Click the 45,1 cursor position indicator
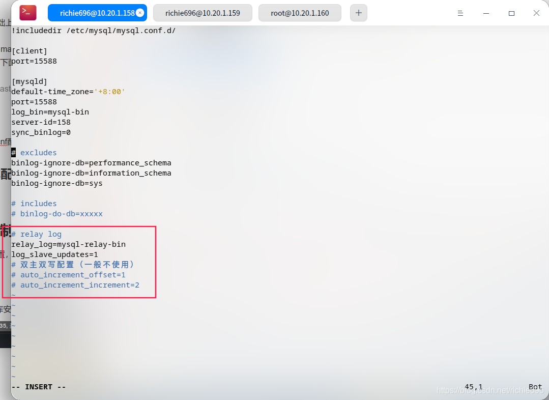549x400 pixels. [x=474, y=387]
